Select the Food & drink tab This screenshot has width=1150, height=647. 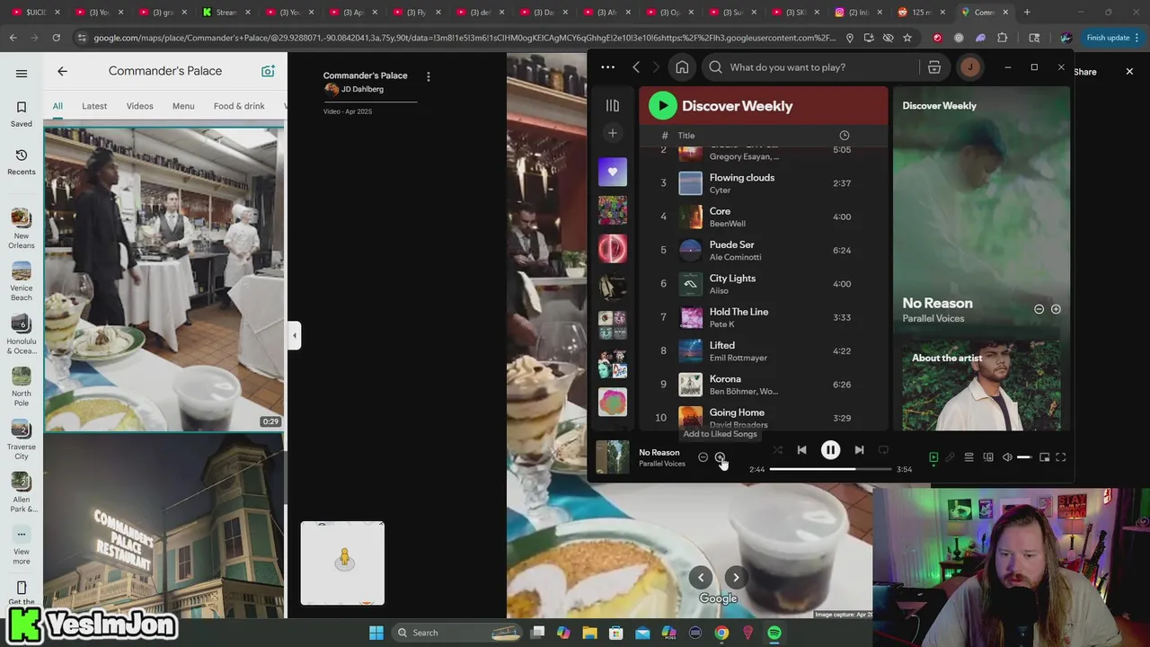(x=239, y=106)
